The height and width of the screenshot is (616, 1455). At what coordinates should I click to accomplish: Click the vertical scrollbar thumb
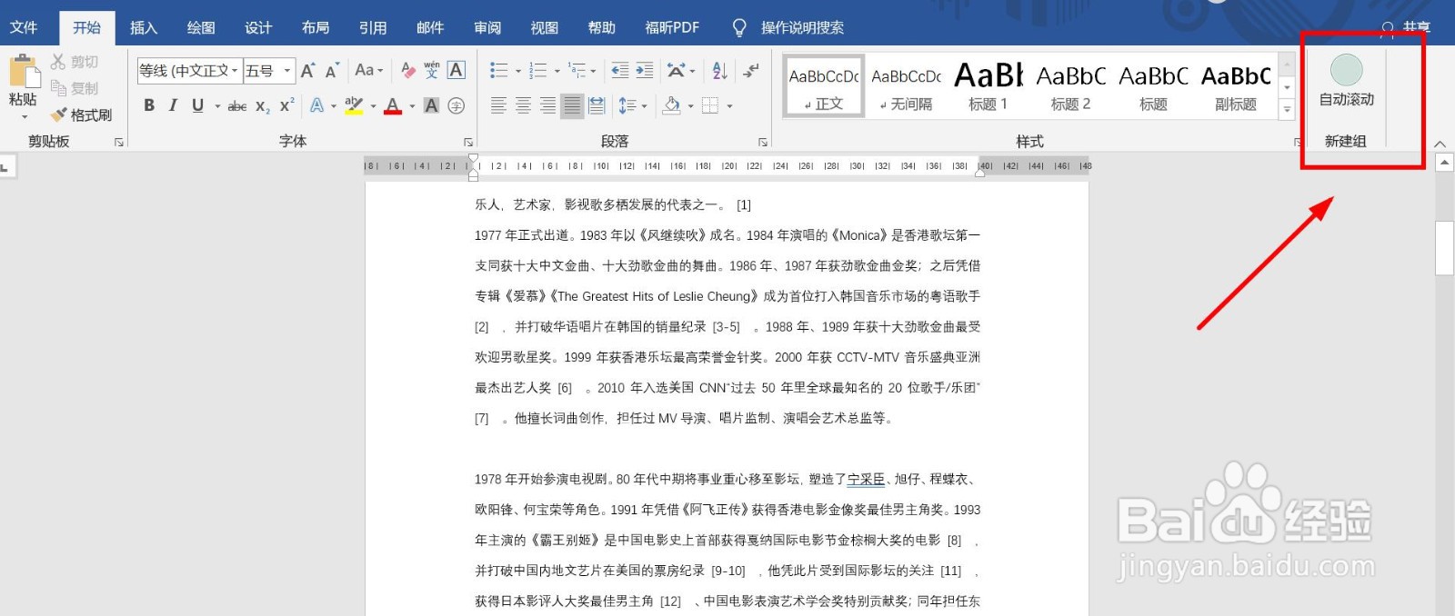pyautogui.click(x=1444, y=247)
